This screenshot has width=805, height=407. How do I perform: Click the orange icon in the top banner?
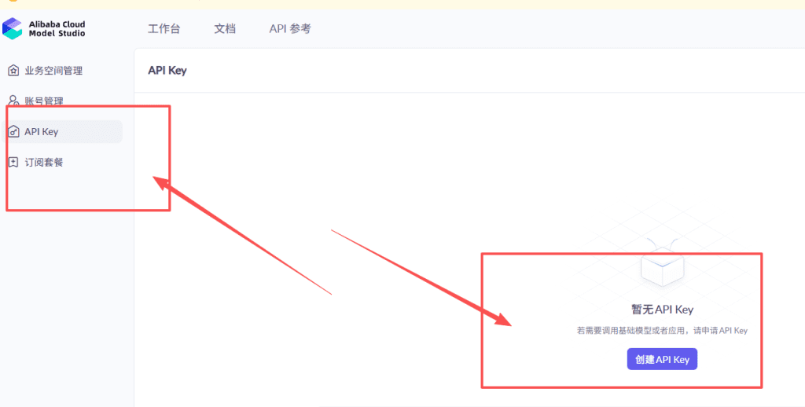(x=13, y=1)
